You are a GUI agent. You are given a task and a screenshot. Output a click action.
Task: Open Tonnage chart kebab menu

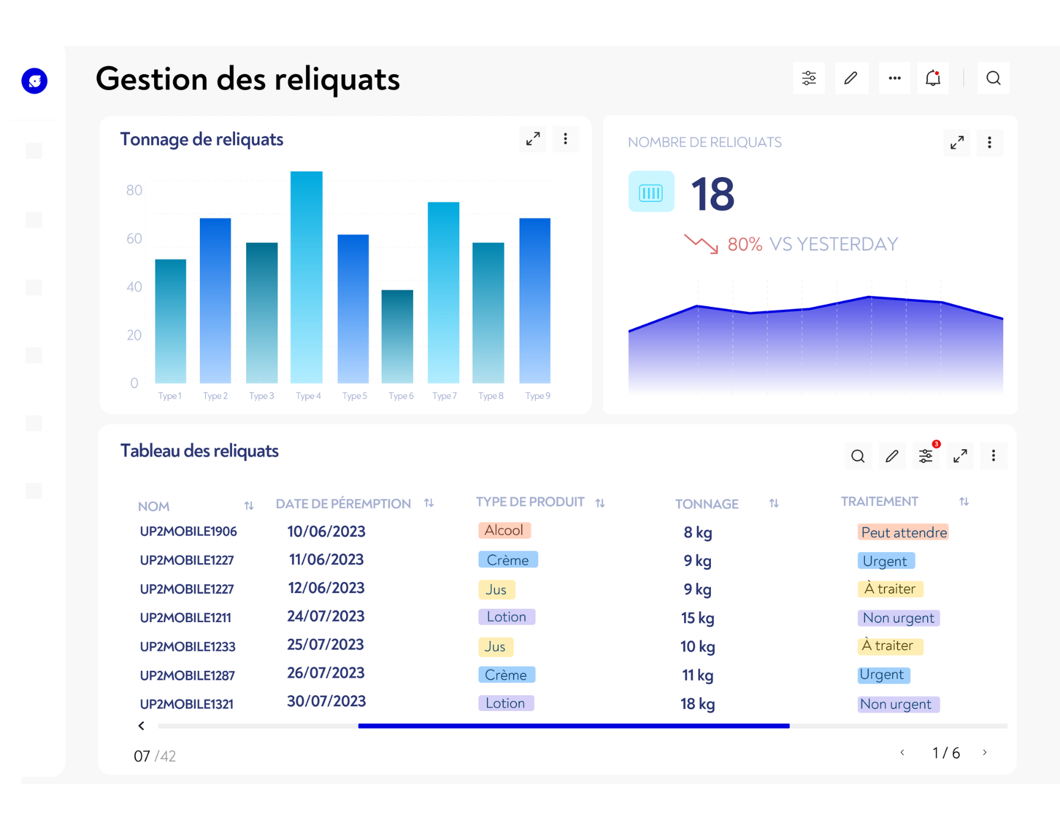[x=565, y=139]
